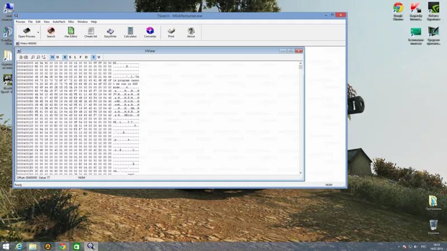The height and width of the screenshot is (251, 447).
Task: Open the File menu
Action: [30, 22]
